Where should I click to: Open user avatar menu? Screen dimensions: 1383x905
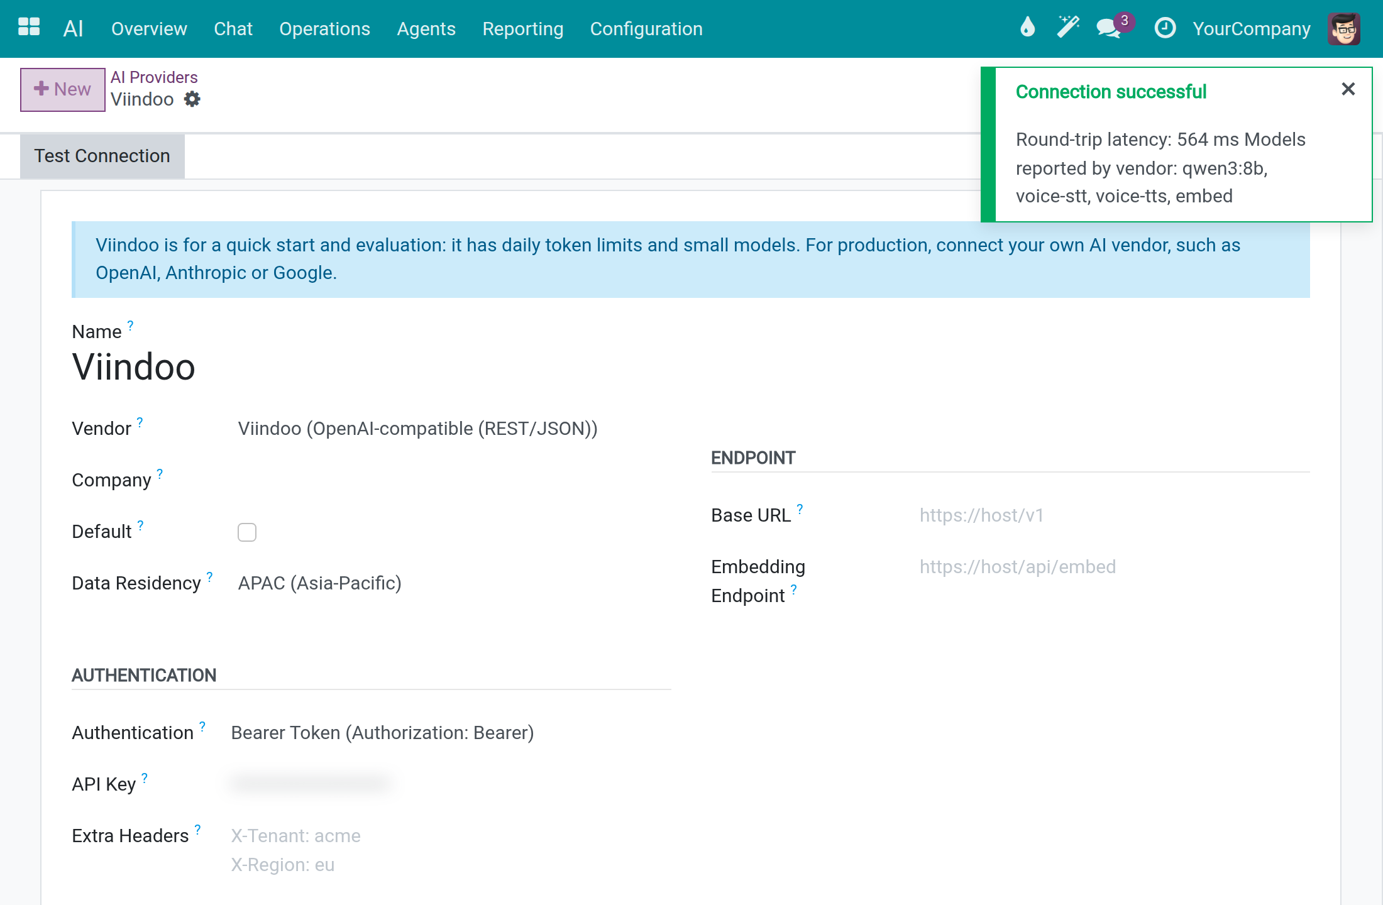[1344, 28]
